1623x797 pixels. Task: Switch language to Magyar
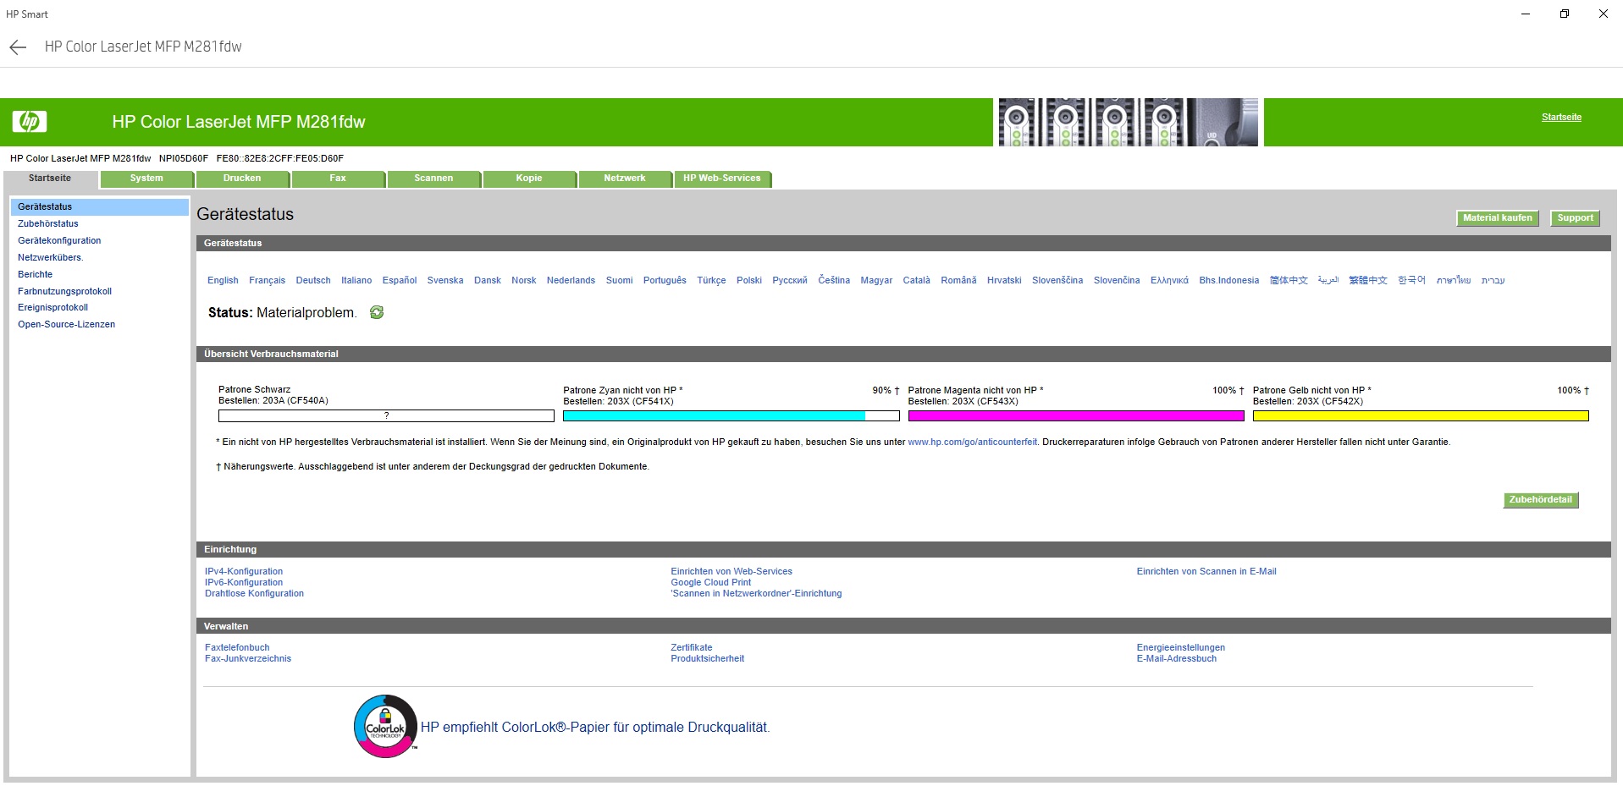point(876,280)
